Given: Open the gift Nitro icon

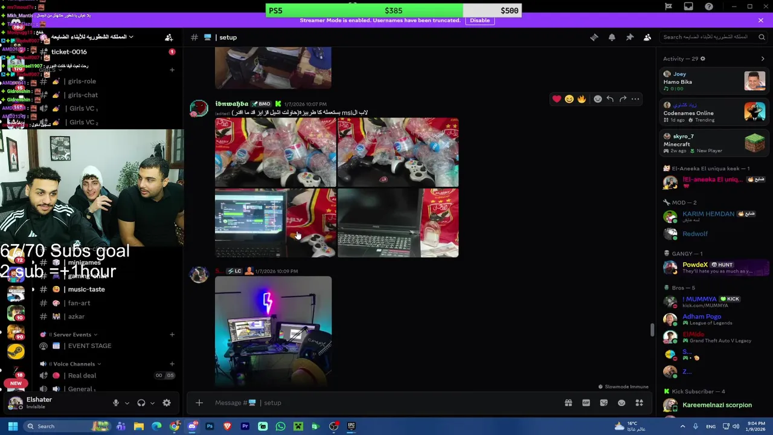Looking at the screenshot, I should pyautogui.click(x=568, y=403).
